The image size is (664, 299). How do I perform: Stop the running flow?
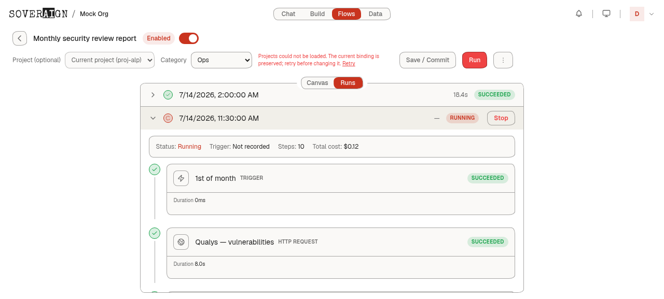501,118
